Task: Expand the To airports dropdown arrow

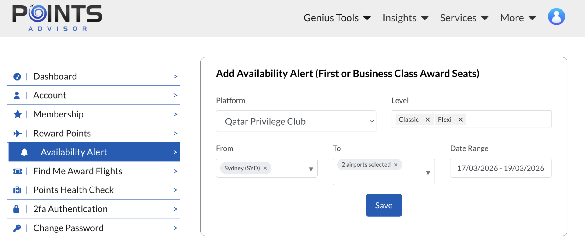Action: click(428, 173)
